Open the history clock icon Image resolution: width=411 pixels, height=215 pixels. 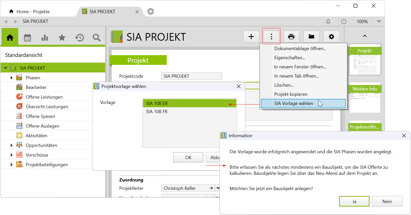point(79,38)
